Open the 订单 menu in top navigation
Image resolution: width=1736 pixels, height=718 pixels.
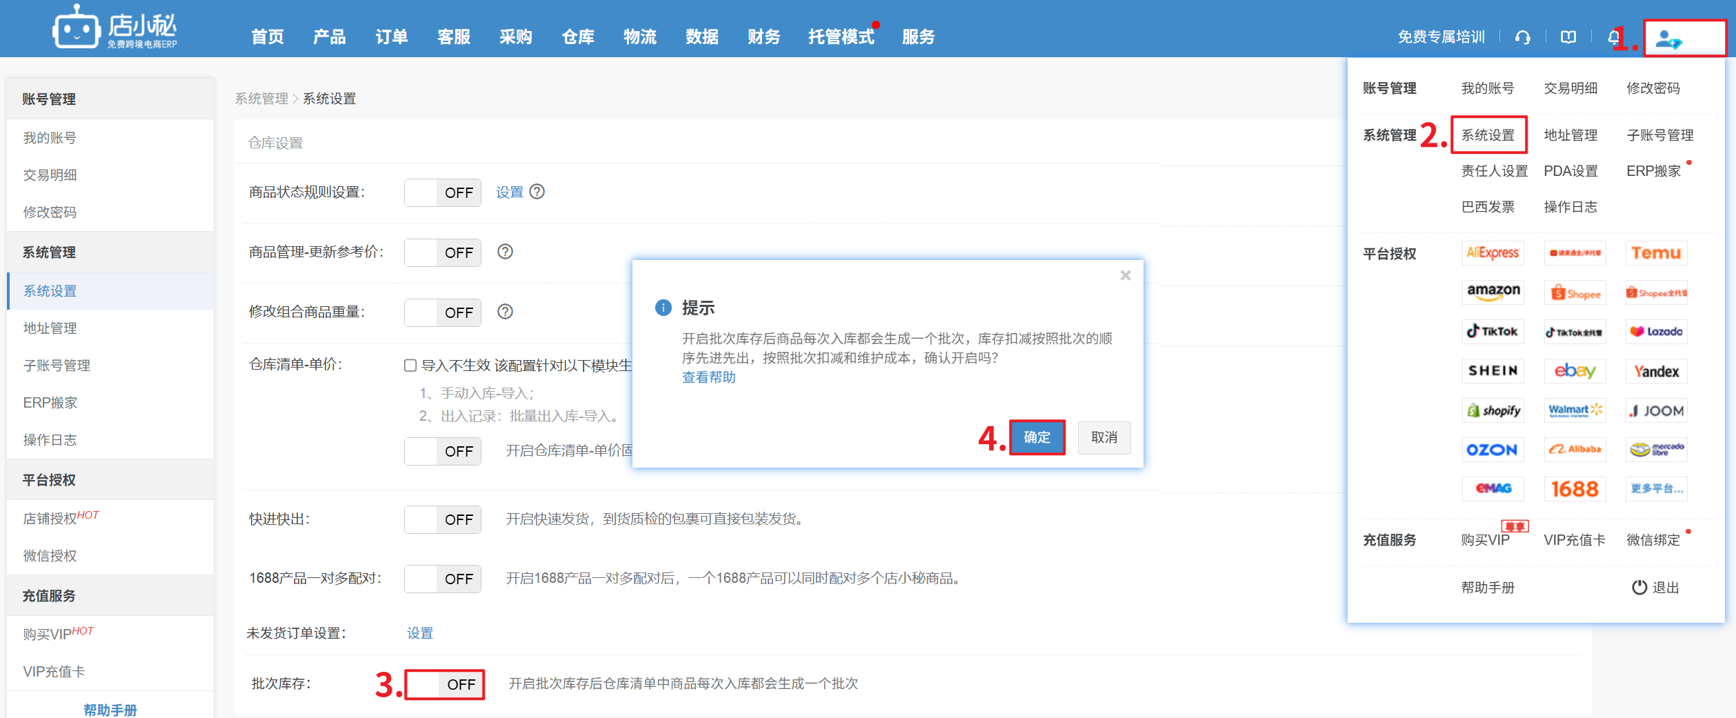[x=391, y=37]
